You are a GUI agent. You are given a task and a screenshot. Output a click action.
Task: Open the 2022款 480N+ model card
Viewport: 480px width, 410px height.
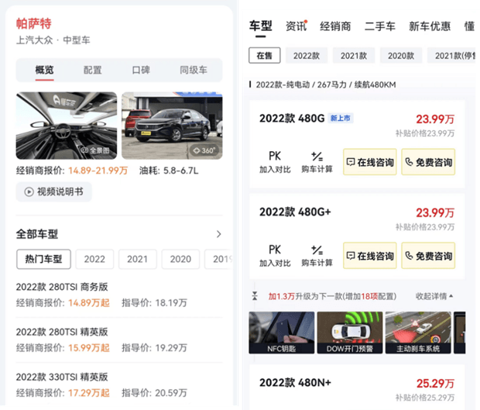tap(357, 387)
